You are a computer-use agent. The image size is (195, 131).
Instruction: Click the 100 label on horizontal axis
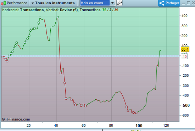coord(139,126)
